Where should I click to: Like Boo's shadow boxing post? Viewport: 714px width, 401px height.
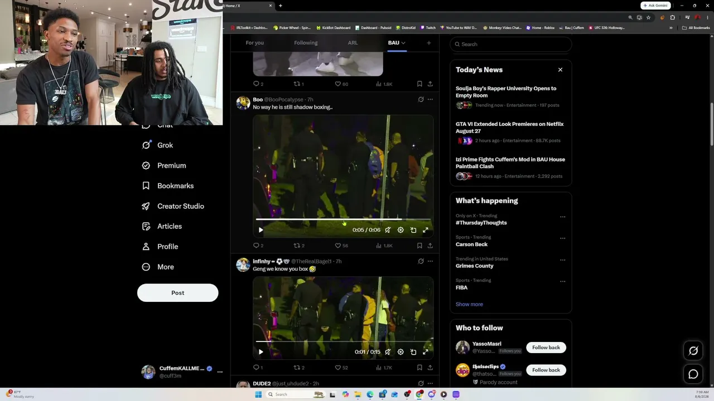(x=341, y=246)
